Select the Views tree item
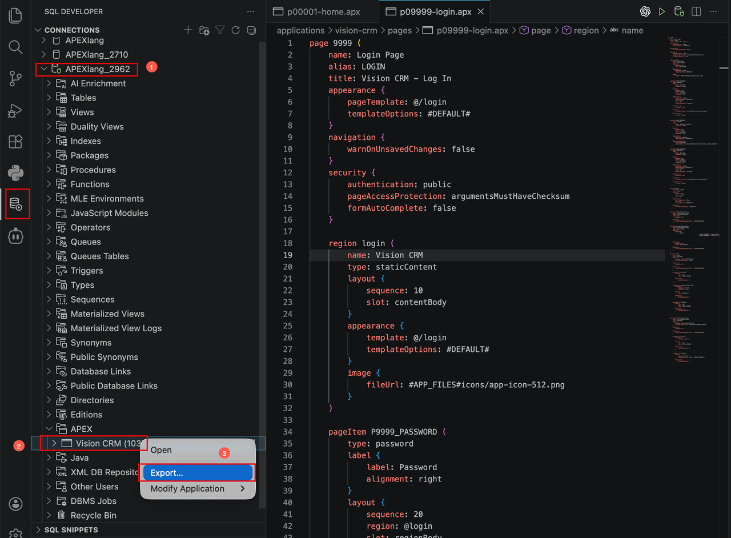Image resolution: width=731 pixels, height=538 pixels. click(x=82, y=113)
